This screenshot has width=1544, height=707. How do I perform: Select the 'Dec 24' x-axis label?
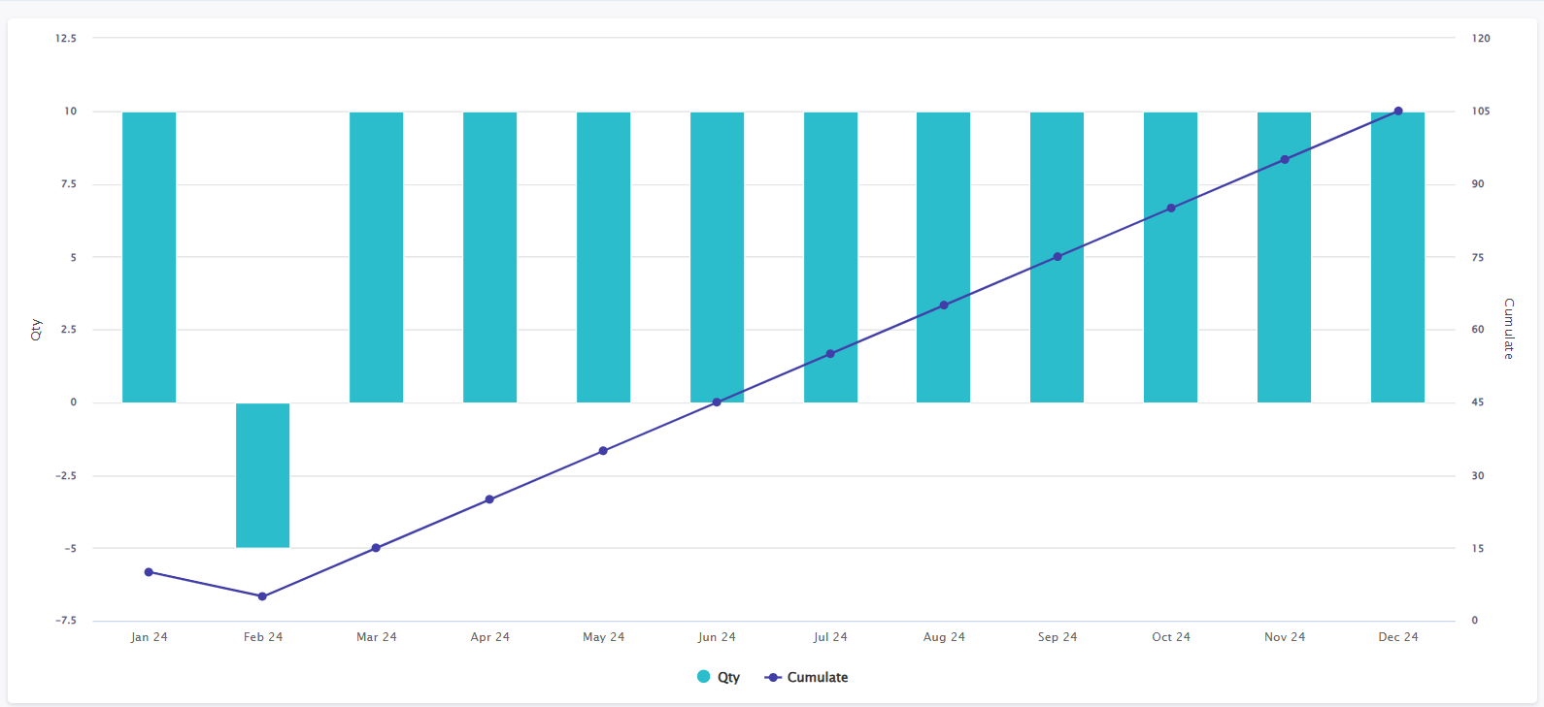point(1398,637)
